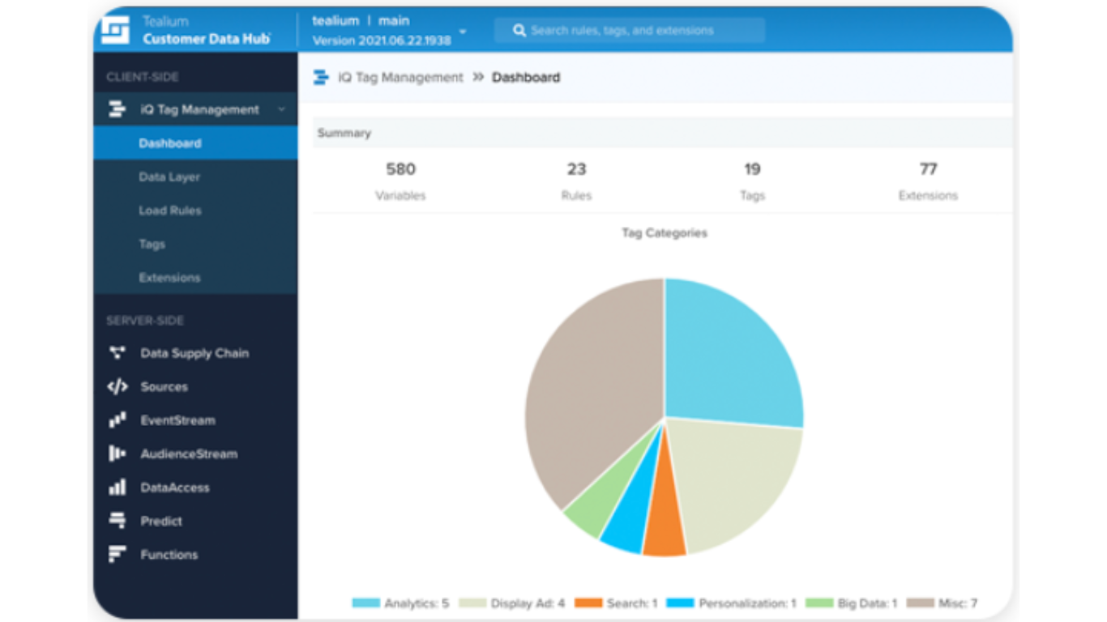Open Extensions from the sidebar
This screenshot has width=1107, height=622.
click(169, 278)
